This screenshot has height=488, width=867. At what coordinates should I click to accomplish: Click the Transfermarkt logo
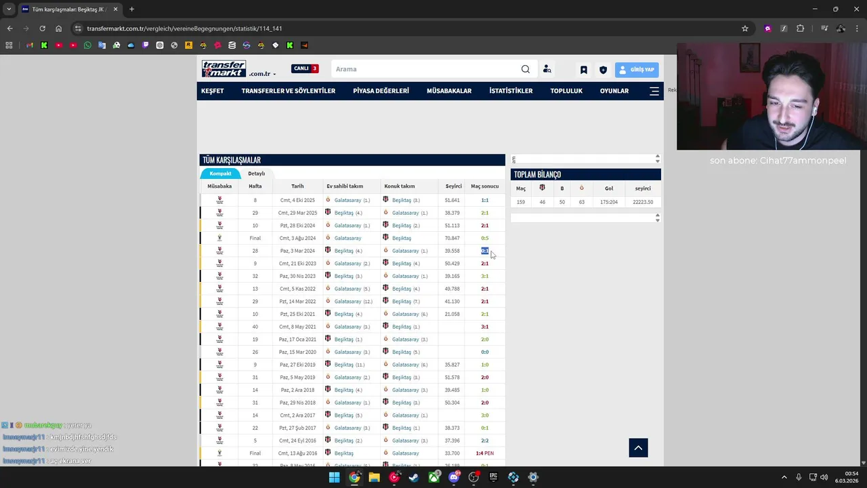[x=224, y=69]
